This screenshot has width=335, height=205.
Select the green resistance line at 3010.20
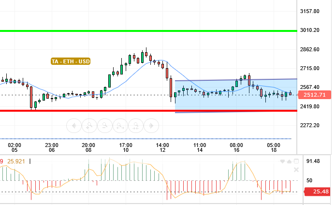pyautogui.click(x=148, y=31)
